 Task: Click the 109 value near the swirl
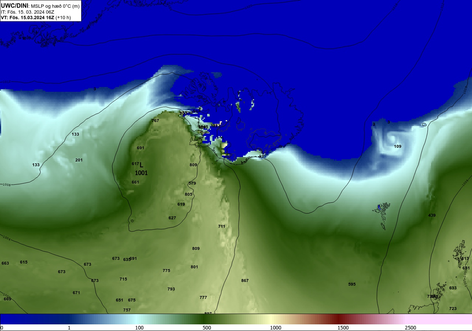coord(398,146)
